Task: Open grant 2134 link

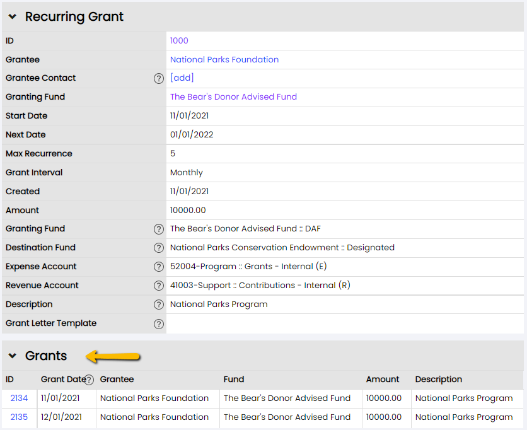Action: coord(19,398)
